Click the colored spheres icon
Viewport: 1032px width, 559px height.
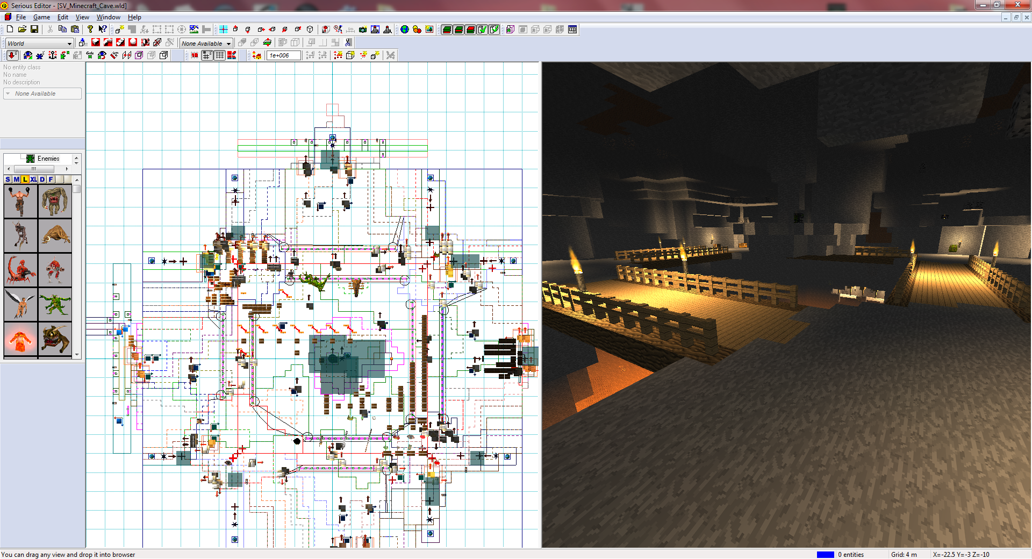tap(417, 29)
